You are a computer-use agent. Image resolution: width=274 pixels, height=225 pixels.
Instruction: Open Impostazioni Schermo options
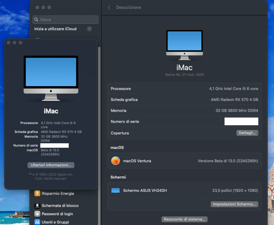234,204
